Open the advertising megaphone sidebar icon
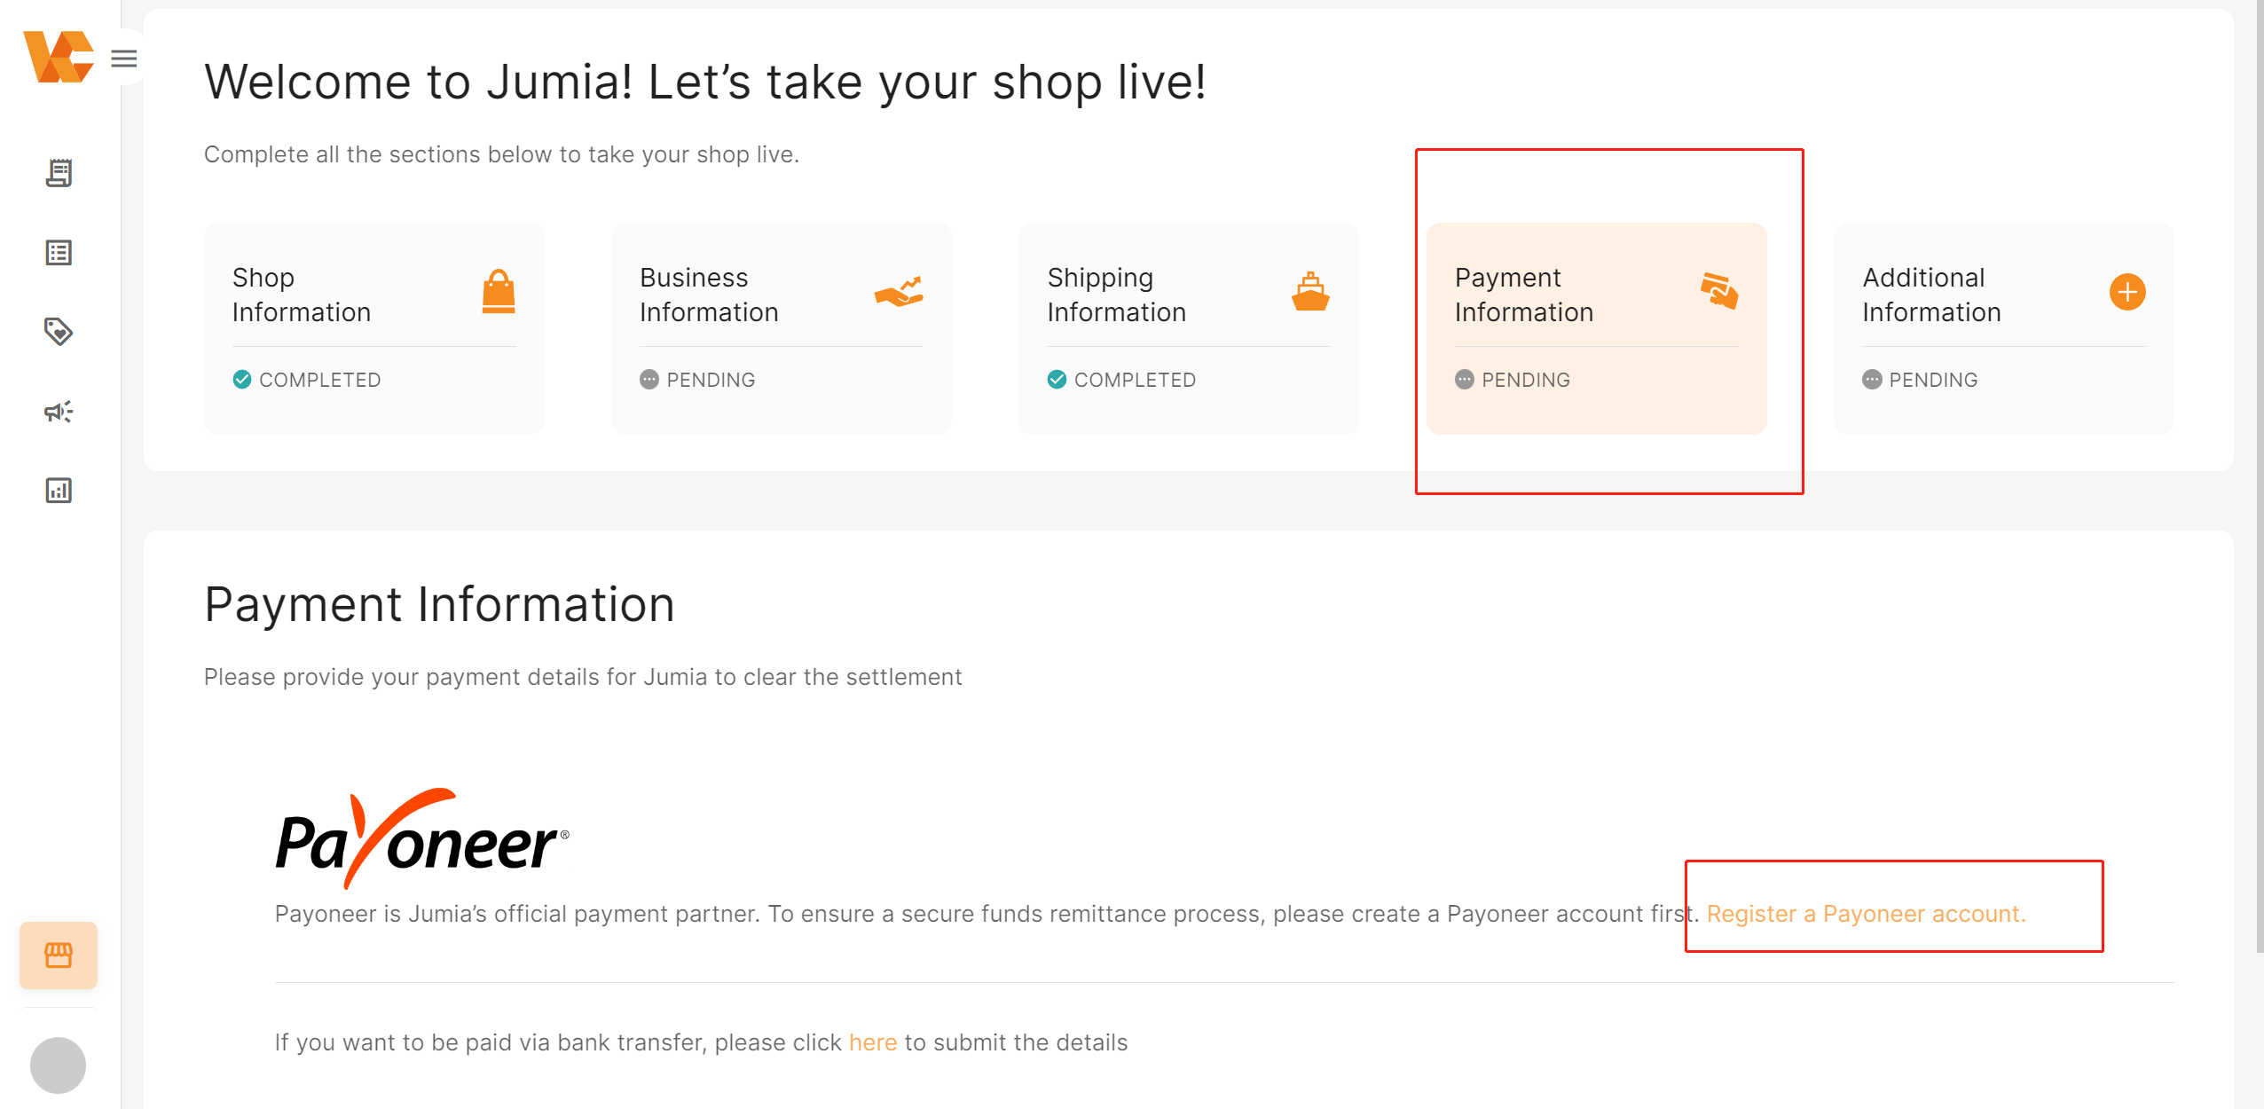This screenshot has height=1109, width=2264. [x=59, y=412]
